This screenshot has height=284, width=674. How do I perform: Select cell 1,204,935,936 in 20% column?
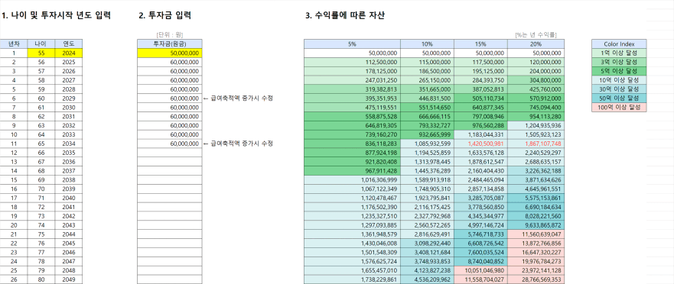tap(536, 126)
